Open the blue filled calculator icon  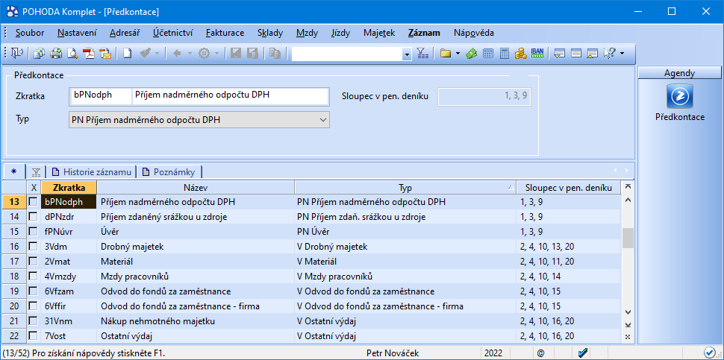(x=505, y=54)
